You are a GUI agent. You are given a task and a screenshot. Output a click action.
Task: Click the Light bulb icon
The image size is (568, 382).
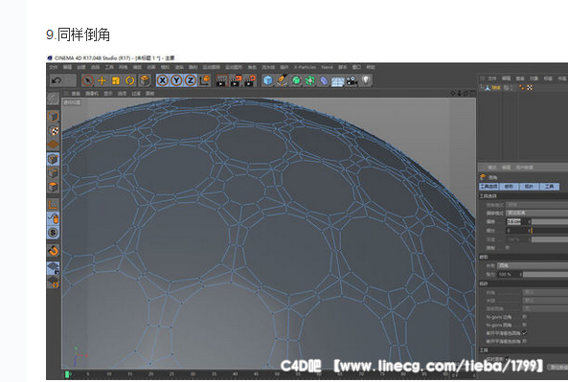[x=366, y=80]
